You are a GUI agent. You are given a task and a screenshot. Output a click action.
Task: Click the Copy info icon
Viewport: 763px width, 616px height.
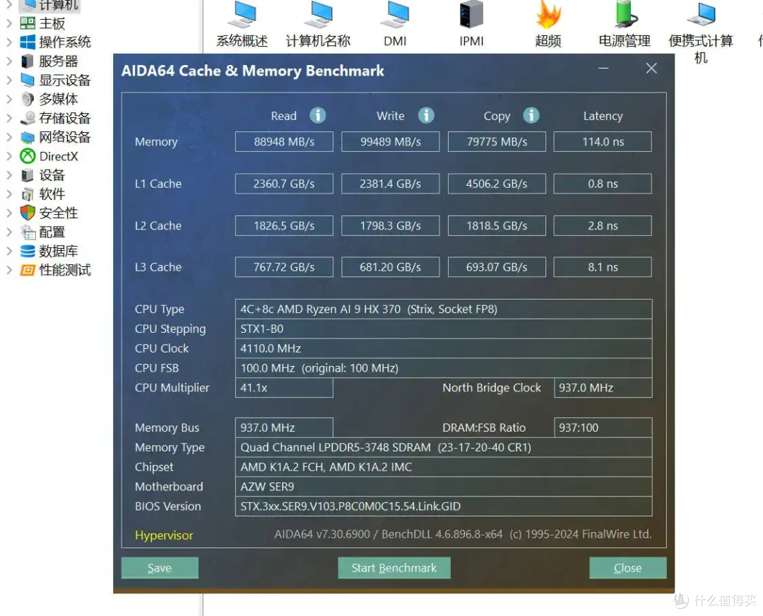[531, 115]
